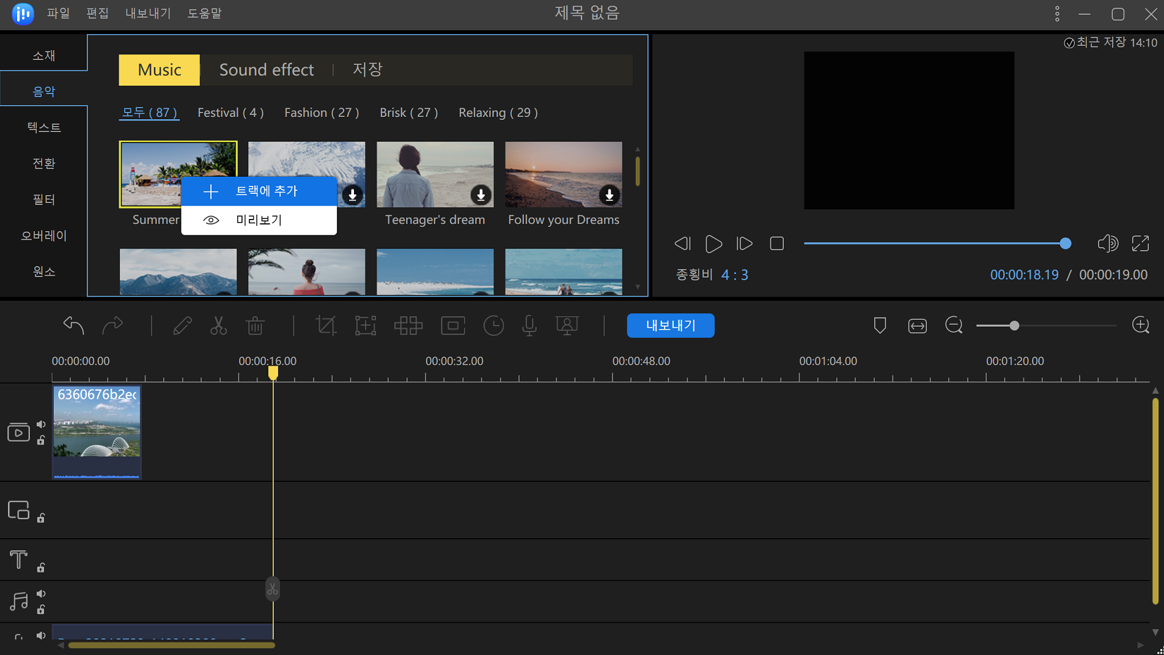The width and height of the screenshot is (1164, 655).
Task: Switch to the Sound effect tab
Action: coord(267,70)
